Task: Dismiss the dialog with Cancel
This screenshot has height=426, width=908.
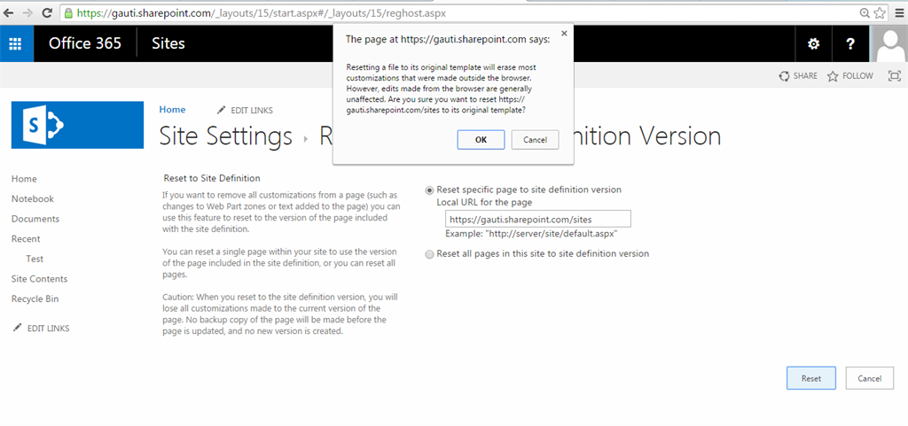Action: click(535, 140)
